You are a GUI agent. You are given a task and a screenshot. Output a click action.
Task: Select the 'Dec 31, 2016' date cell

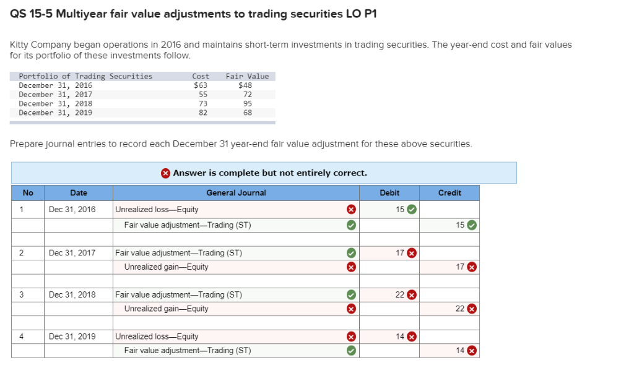(x=79, y=209)
